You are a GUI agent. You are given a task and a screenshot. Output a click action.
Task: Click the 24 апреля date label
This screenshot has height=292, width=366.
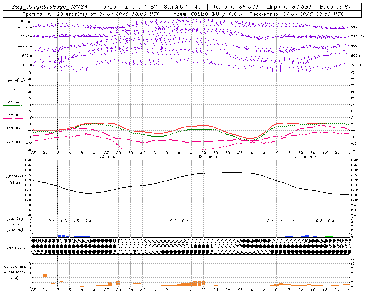click(306, 157)
